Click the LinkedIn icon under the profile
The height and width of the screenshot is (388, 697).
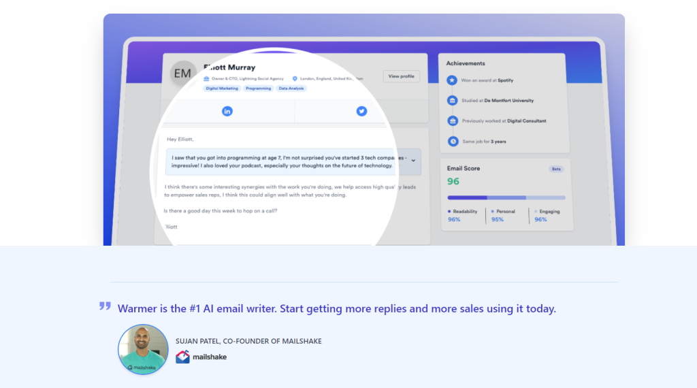pos(227,111)
